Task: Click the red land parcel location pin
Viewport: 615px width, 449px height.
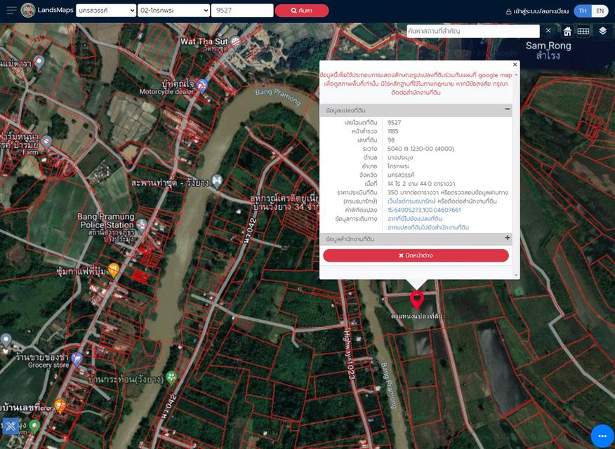Action: (x=416, y=300)
